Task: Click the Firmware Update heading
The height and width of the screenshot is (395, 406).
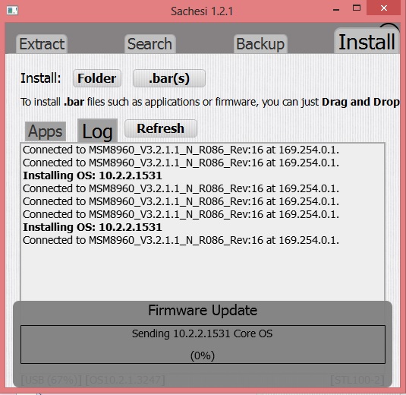Action: tap(203, 310)
